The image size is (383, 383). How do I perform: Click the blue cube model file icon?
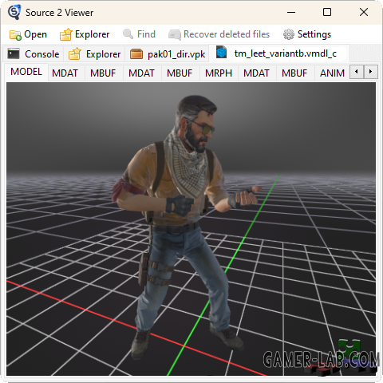coord(221,53)
